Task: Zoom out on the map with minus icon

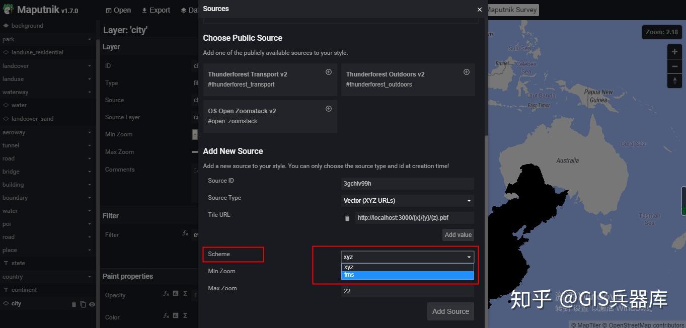Action: pyautogui.click(x=674, y=65)
